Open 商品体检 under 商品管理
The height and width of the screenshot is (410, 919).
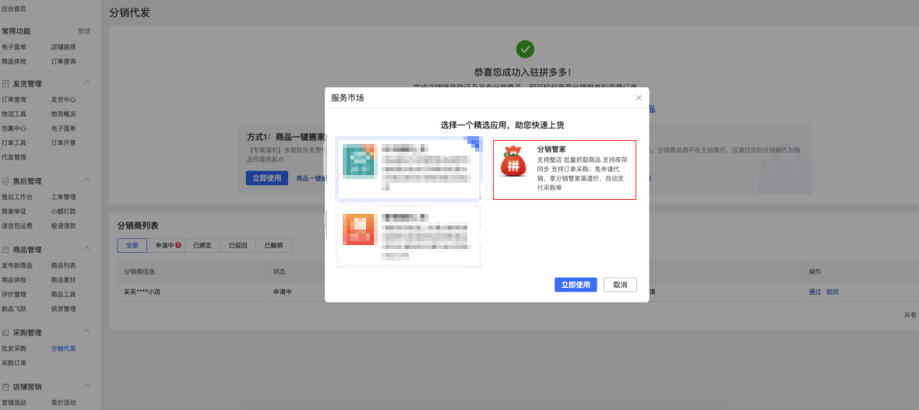pyautogui.click(x=14, y=280)
